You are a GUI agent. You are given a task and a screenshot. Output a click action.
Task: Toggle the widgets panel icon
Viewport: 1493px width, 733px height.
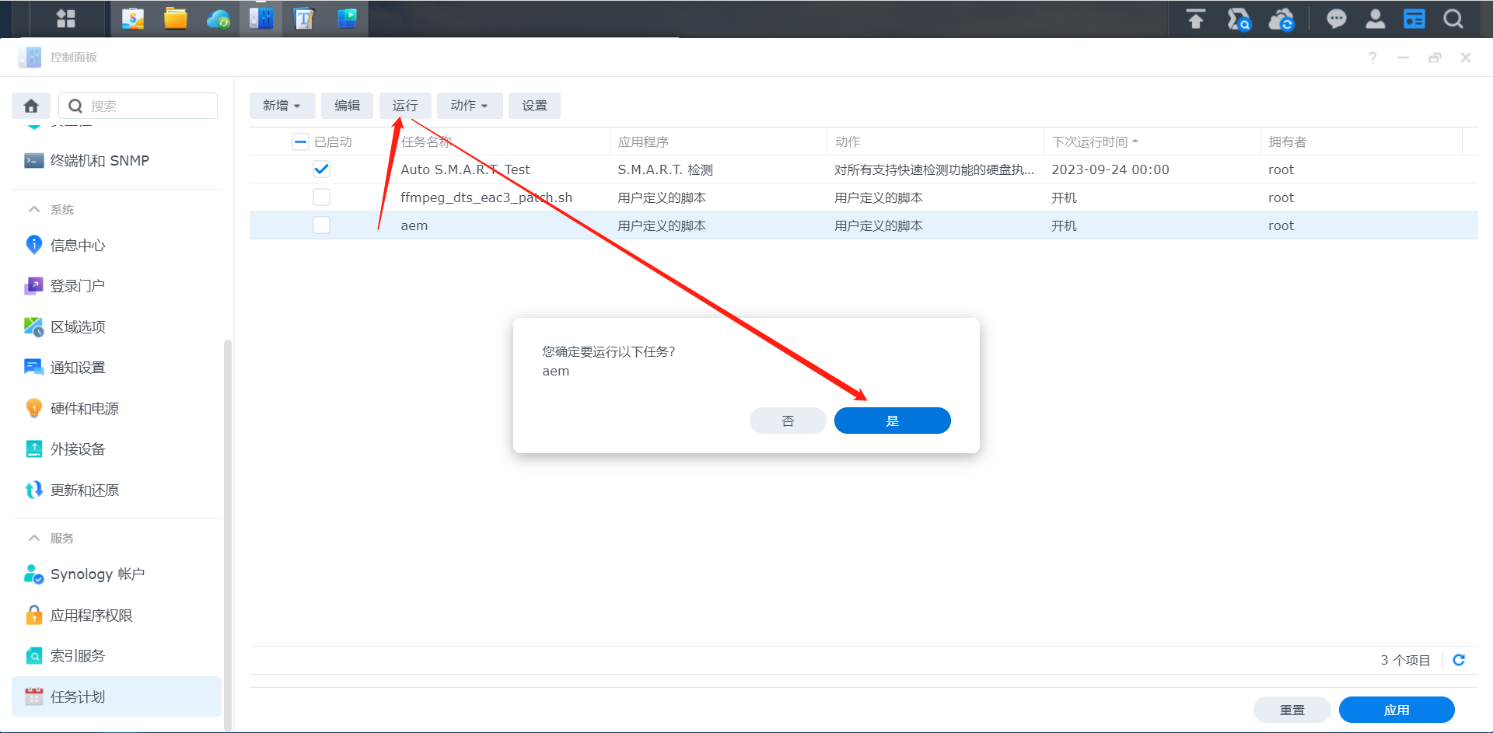[x=1414, y=19]
